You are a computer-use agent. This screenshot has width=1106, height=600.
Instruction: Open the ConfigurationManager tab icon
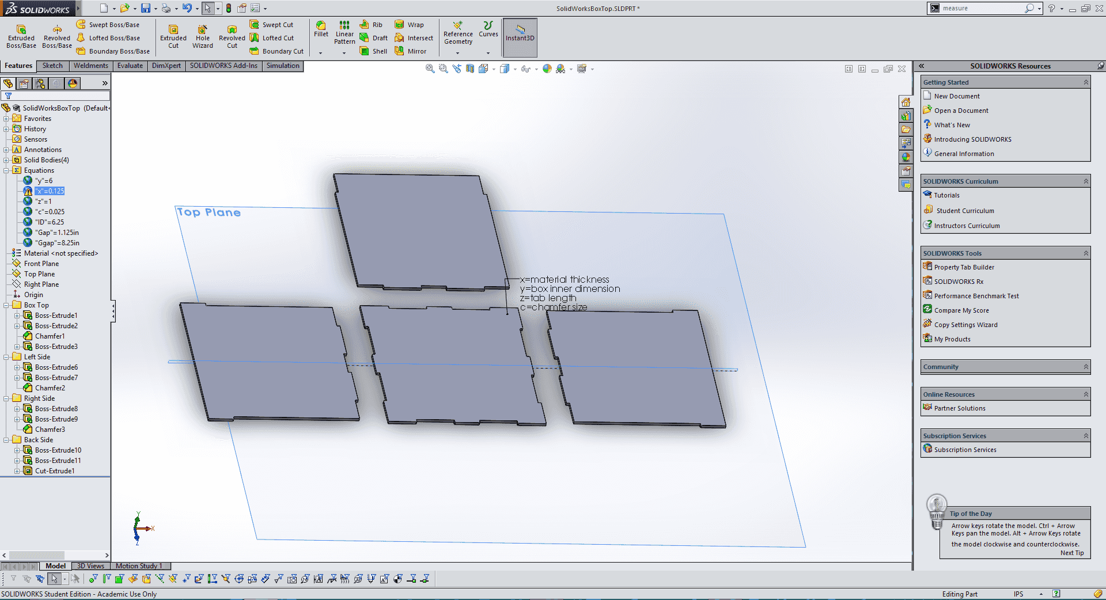click(x=40, y=83)
